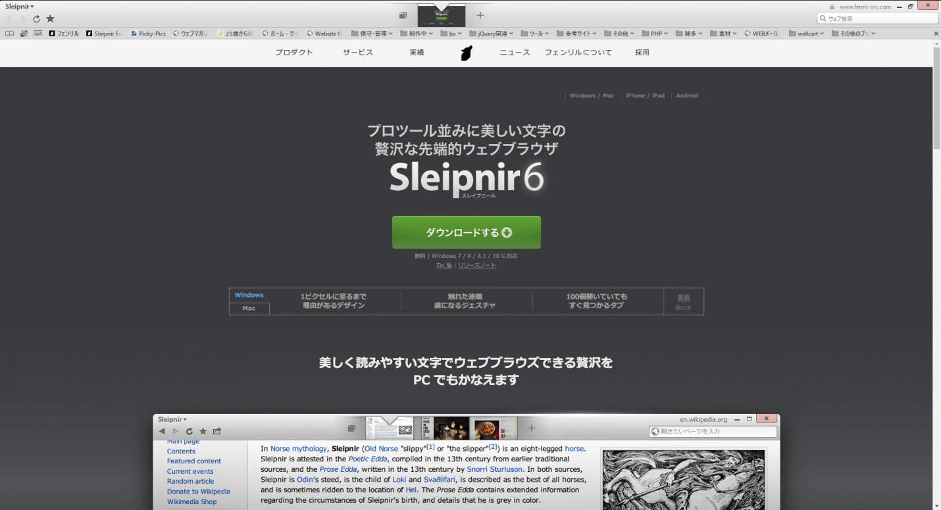
Task: Switch to Mac version toggle
Action: click(249, 309)
